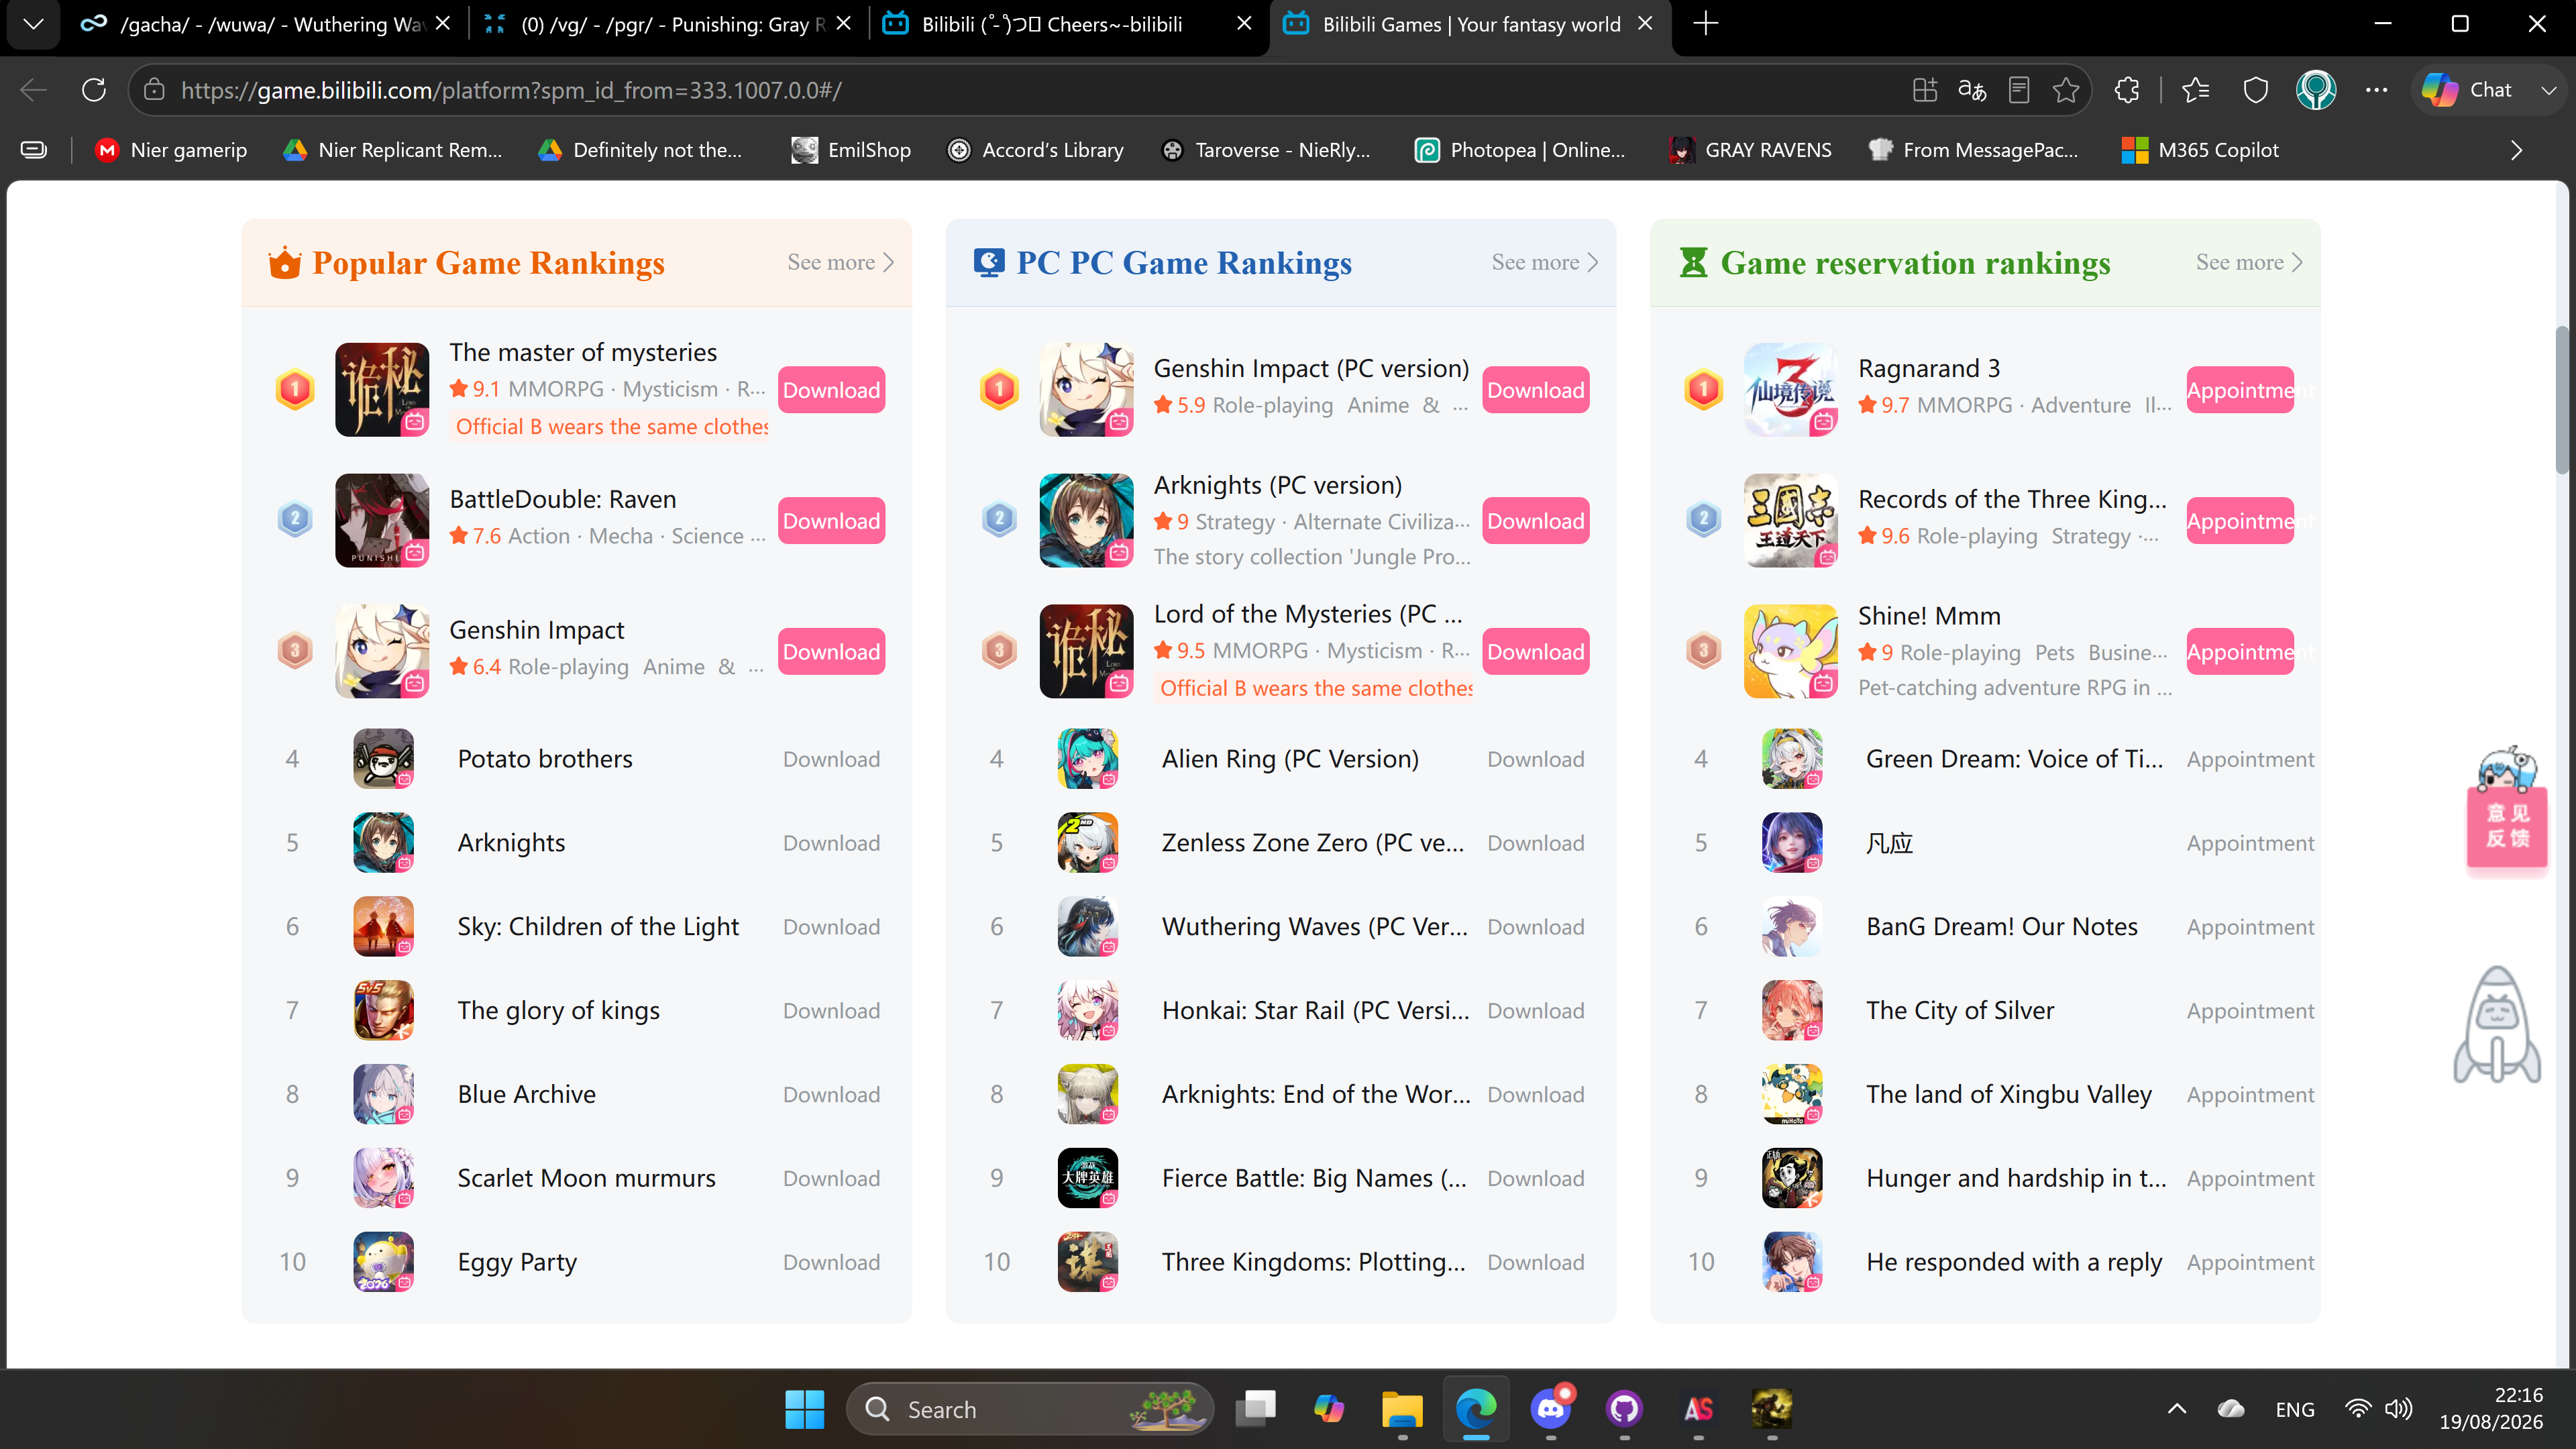Show more bookmarks with the chevron
Screen dimensions: 2576x1449
[2516, 150]
